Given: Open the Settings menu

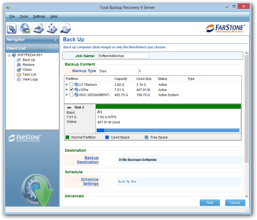Looking at the screenshot, I should pyautogui.click(x=39, y=16).
